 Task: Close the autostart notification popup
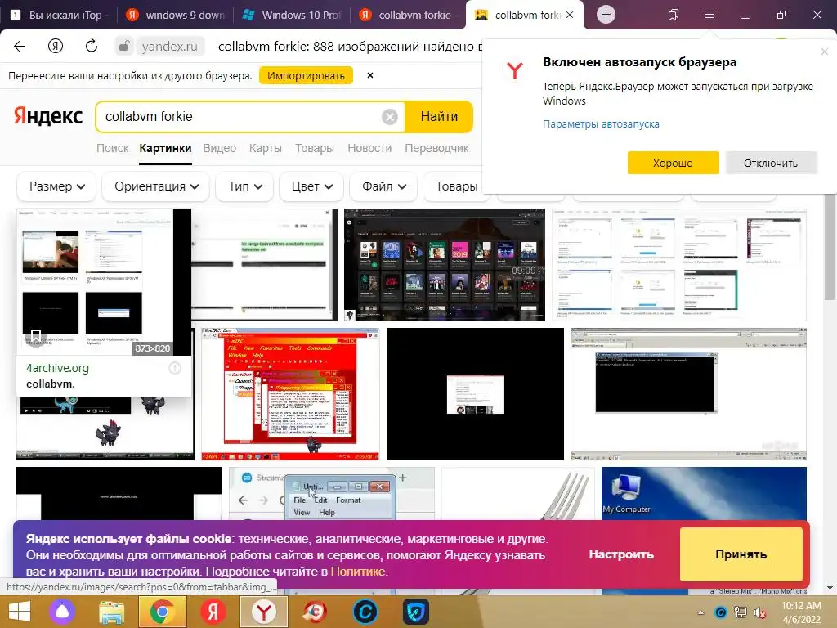[824, 52]
